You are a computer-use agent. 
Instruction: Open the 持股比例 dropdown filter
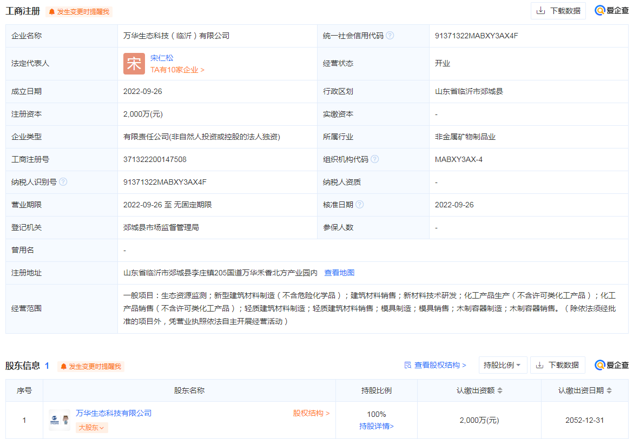[502, 365]
